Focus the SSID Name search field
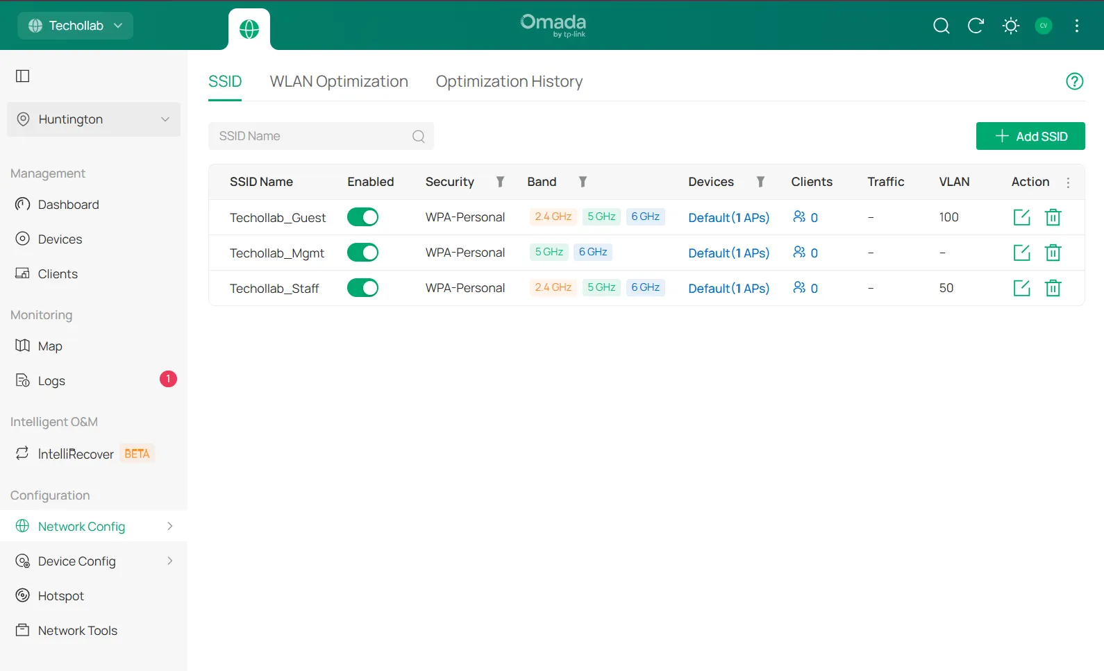Image resolution: width=1104 pixels, height=671 pixels. point(321,136)
